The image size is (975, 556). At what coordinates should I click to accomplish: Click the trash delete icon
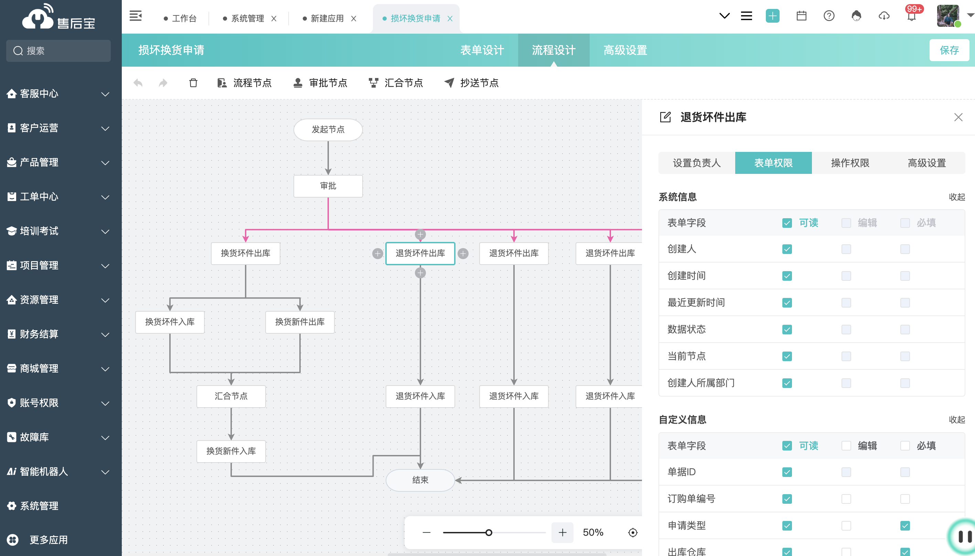193,83
